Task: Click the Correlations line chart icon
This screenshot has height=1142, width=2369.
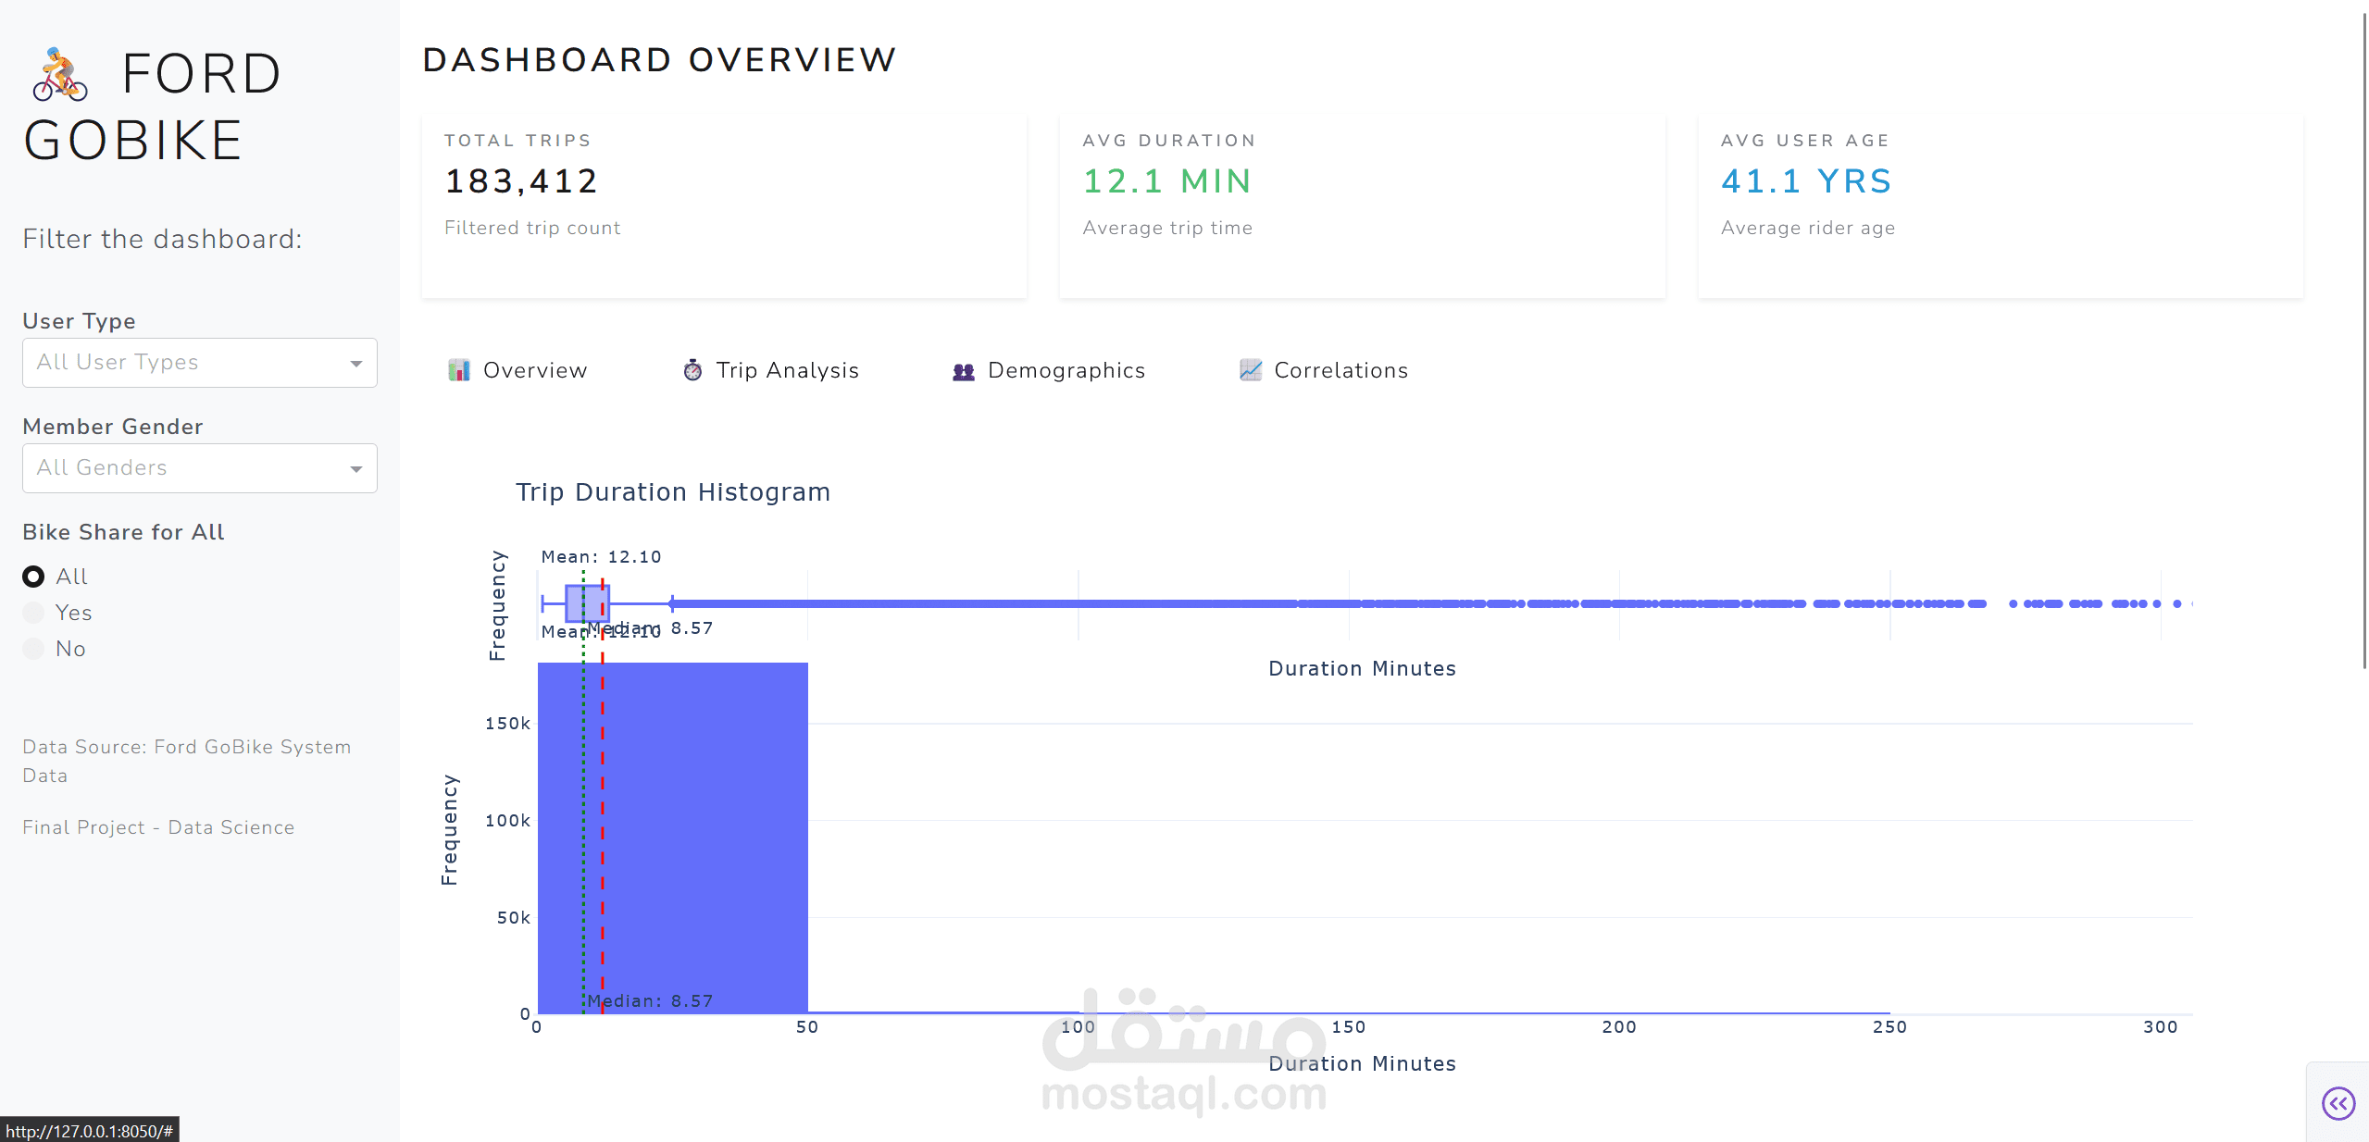Action: point(1251,370)
